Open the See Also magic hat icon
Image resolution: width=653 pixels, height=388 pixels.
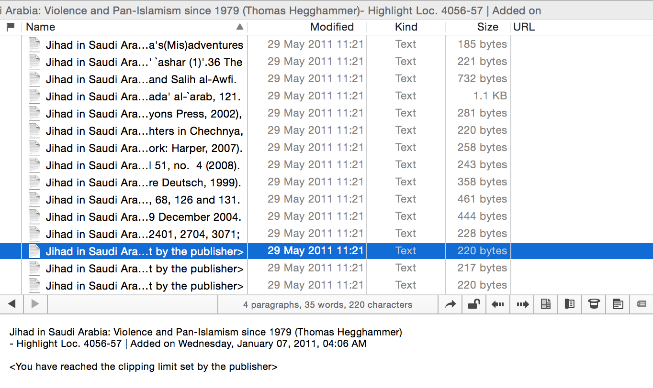594,304
